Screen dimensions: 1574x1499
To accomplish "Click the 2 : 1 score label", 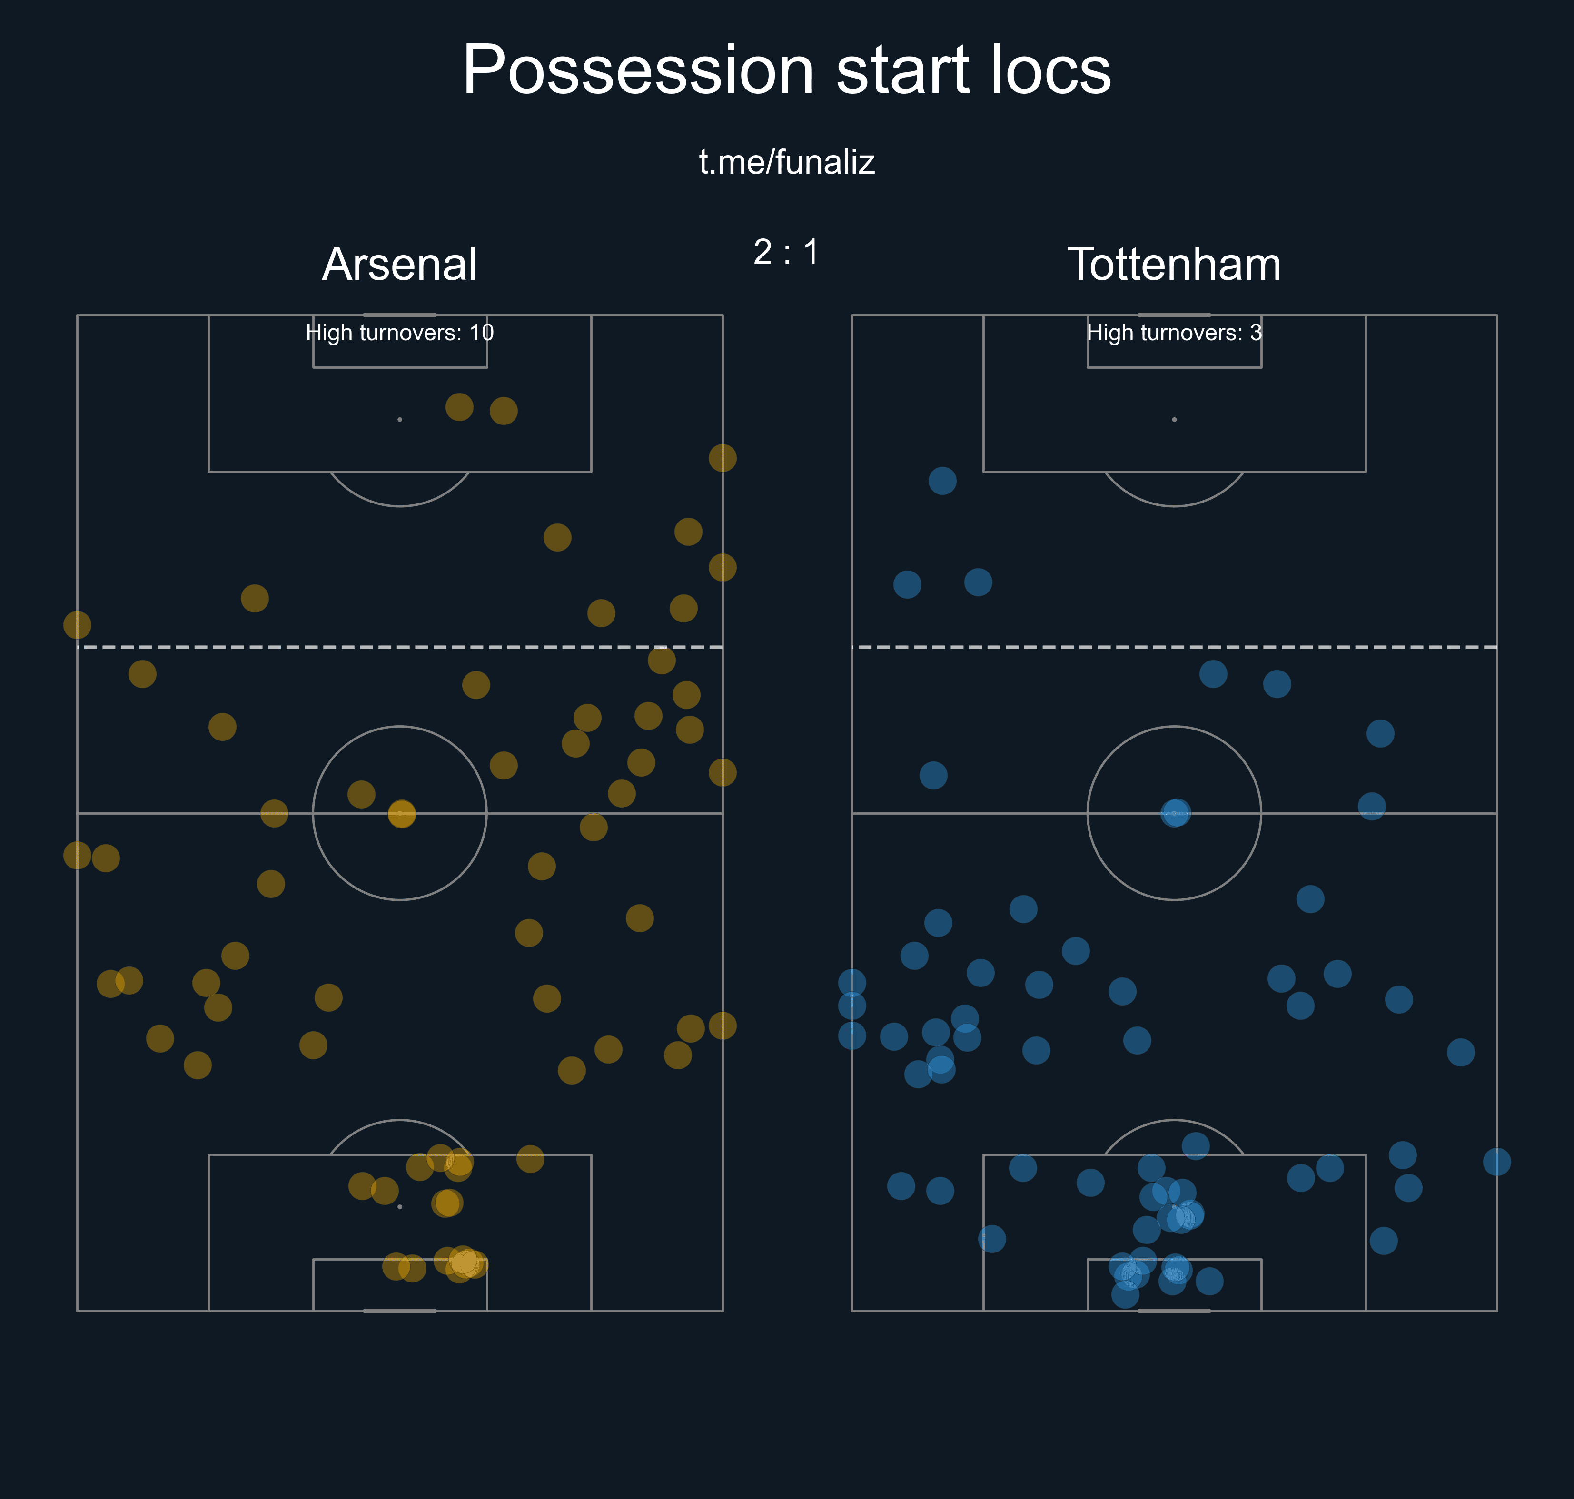I will tap(786, 252).
